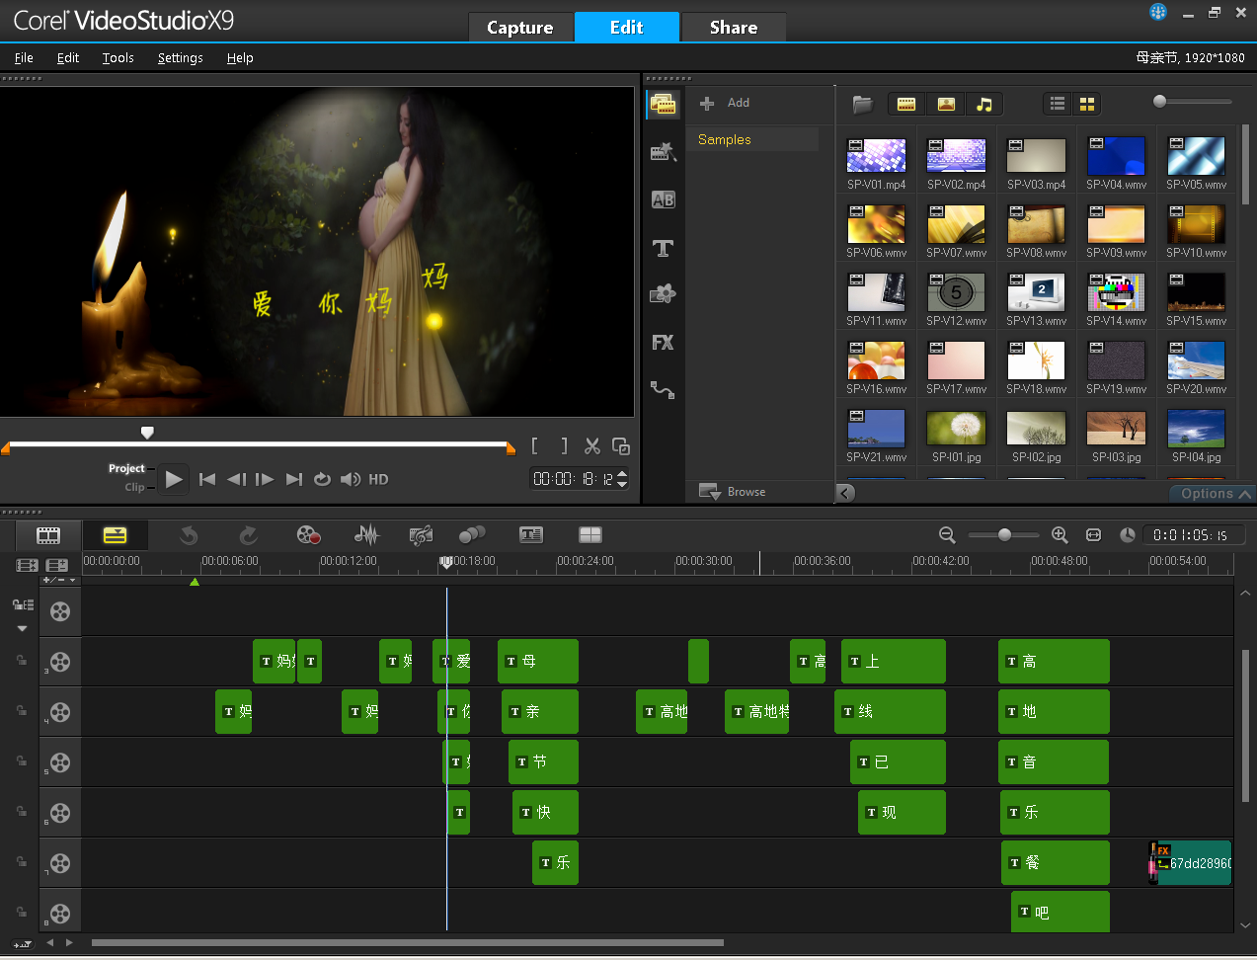Fit project in timeline window

click(x=1093, y=535)
